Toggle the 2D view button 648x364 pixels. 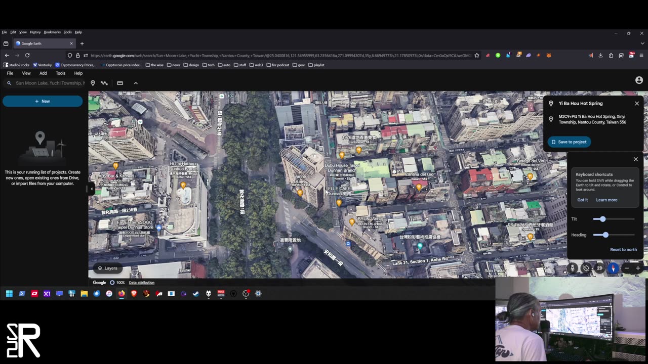tap(599, 268)
